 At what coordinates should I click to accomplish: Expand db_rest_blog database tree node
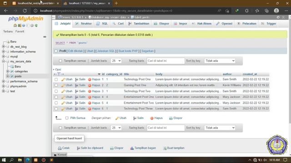point(3,47)
